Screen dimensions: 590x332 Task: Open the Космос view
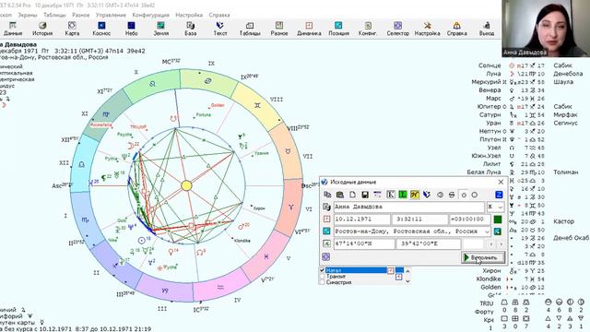(101, 29)
